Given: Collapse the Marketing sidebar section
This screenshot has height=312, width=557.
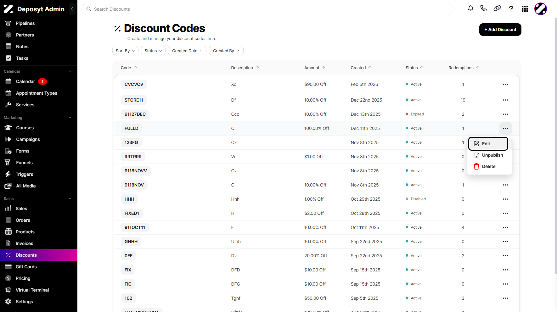Looking at the screenshot, I should 70,118.
